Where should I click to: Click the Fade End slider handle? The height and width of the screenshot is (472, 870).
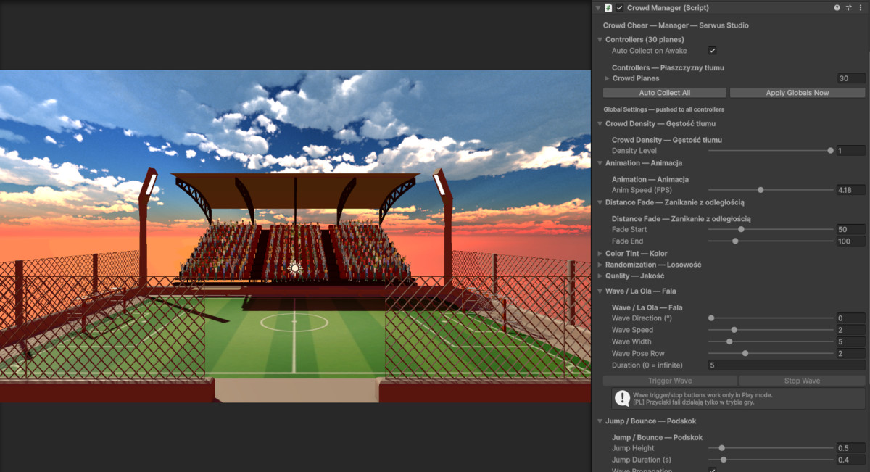tap(735, 241)
